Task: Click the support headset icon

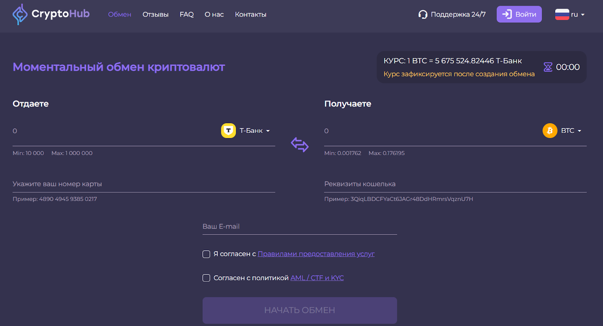Action: (423, 14)
